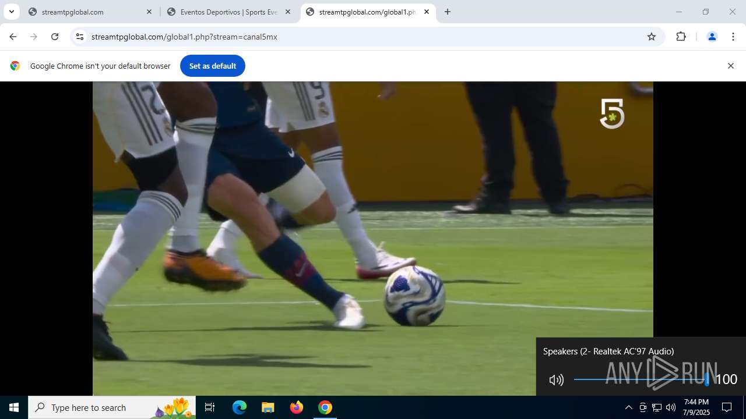
Task: Launch Microsoft Edge from taskbar
Action: [x=240, y=407]
